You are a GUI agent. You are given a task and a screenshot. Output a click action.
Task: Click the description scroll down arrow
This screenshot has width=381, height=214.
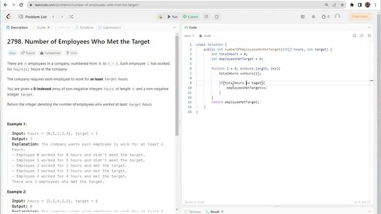tap(177, 210)
